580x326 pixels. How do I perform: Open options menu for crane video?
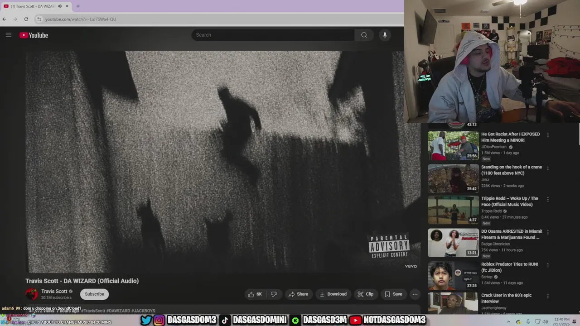[x=548, y=168]
